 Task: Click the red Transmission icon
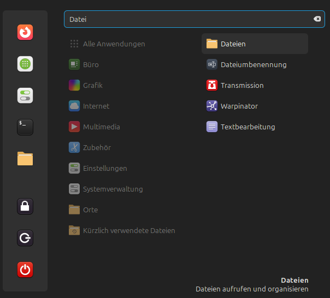point(212,85)
